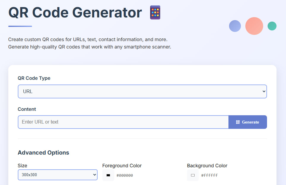Expand the Size 300x300 dropdown
The width and height of the screenshot is (286, 185).
[58, 175]
